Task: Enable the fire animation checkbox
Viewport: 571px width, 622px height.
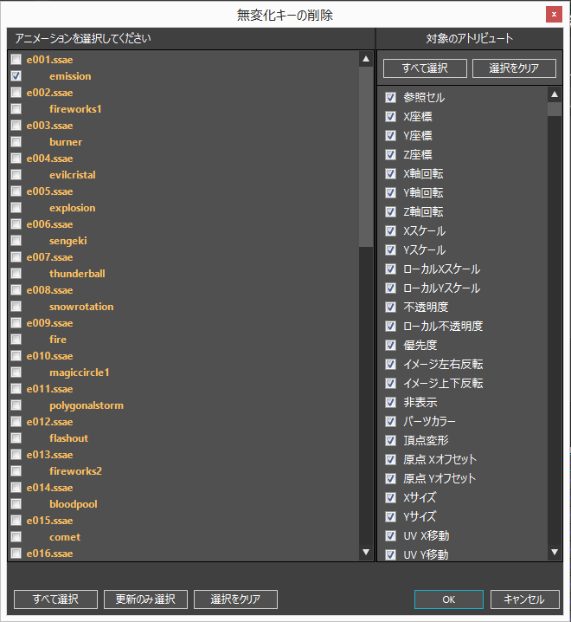Action: tap(16, 340)
